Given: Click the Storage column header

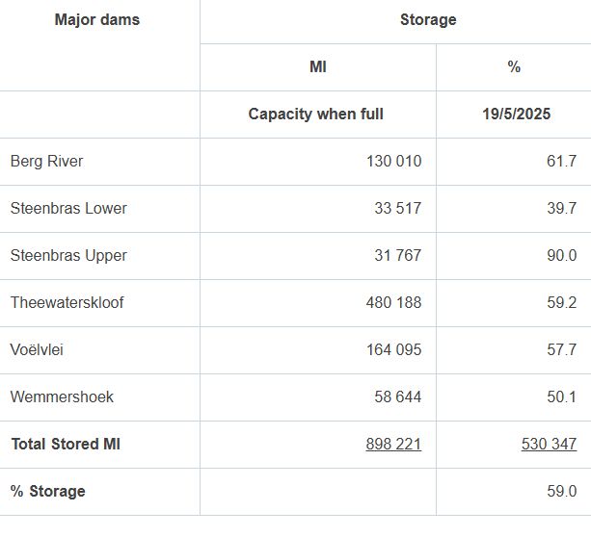Looking at the screenshot, I should (x=428, y=20).
